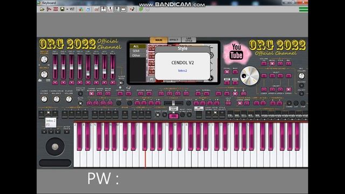
Task: Choose the Other category in style list
Action: coord(136,56)
